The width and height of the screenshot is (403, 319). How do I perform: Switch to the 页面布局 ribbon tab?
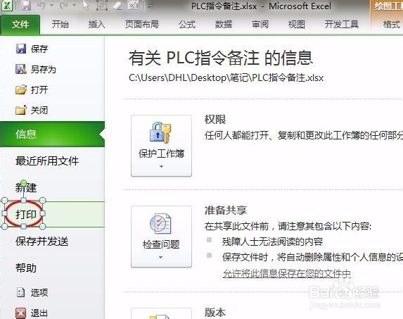(142, 25)
